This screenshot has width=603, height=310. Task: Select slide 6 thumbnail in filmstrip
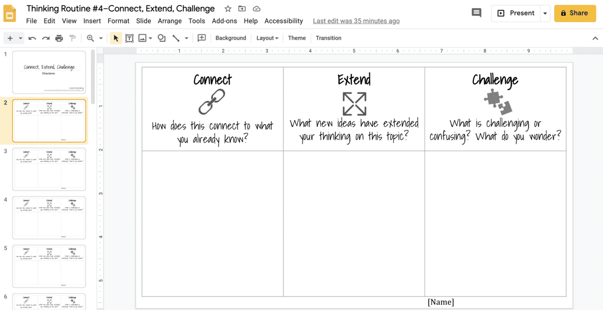point(49,301)
